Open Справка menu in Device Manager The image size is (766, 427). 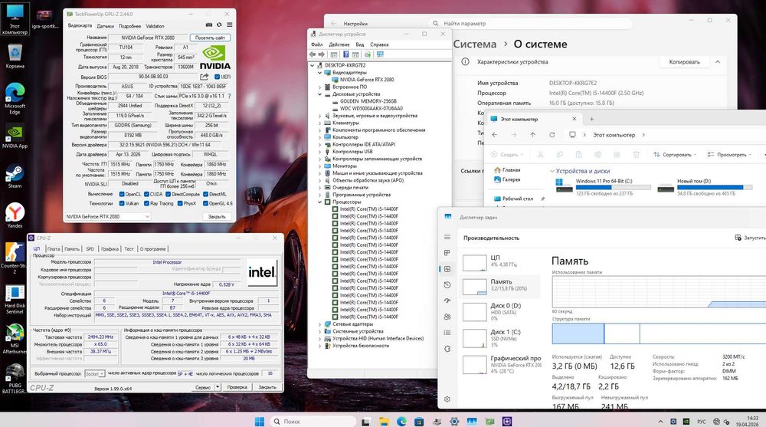coord(379,44)
